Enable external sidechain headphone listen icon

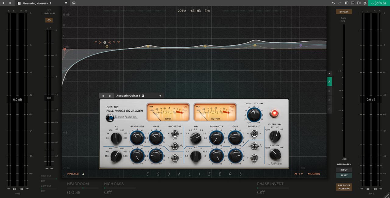[49, 20]
